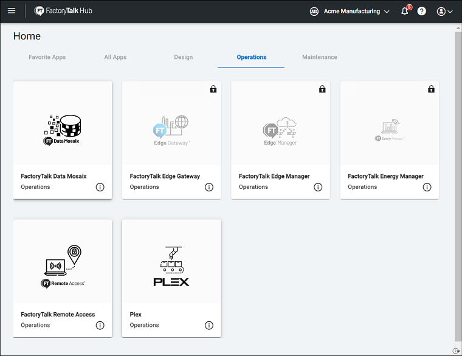
Task: Show info for FactoryTalk Data Mosaix
Action: pos(100,187)
